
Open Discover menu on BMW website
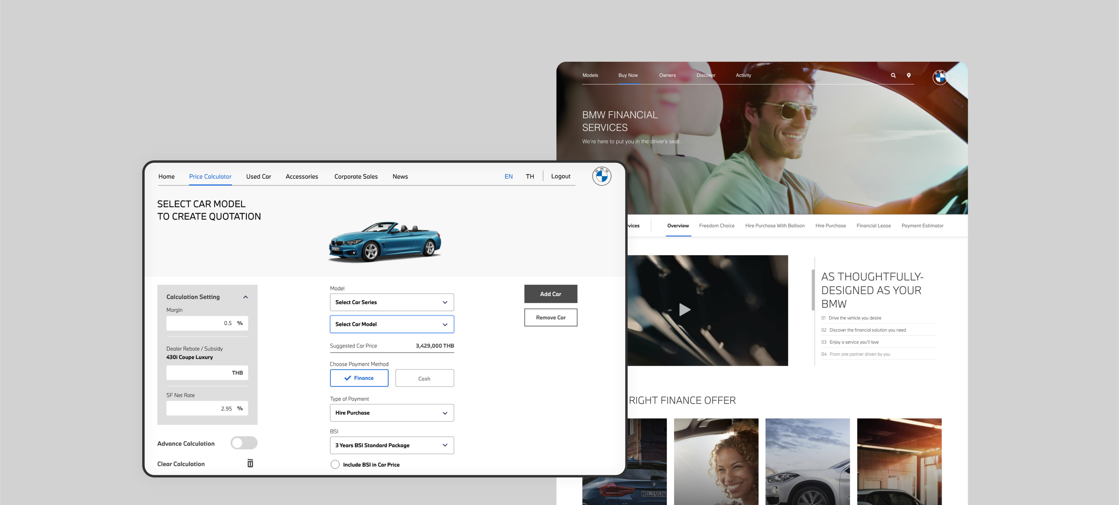[x=705, y=75]
